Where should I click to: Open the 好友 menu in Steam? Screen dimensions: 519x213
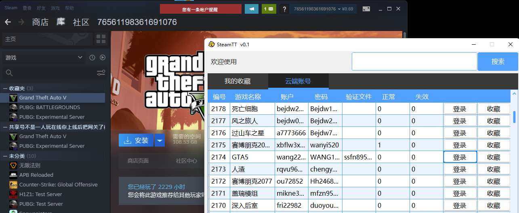tap(41, 8)
